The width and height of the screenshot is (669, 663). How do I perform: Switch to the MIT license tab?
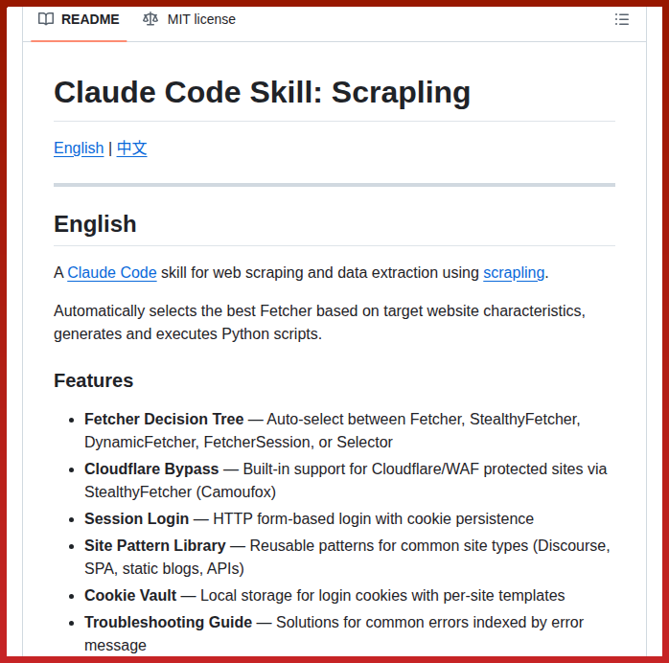189,19
